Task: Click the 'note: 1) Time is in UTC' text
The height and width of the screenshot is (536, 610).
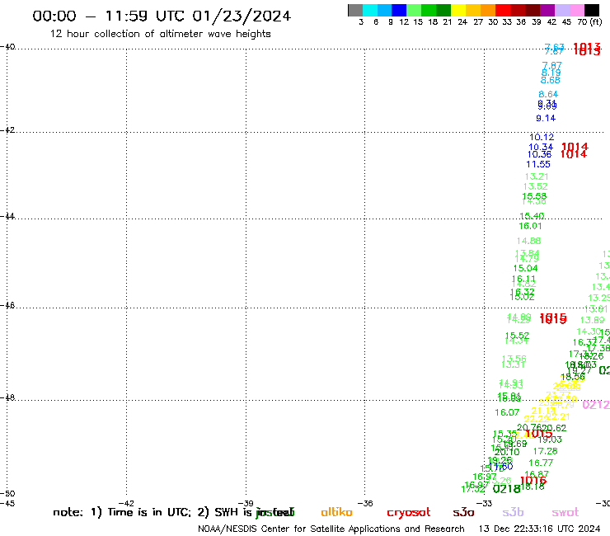Action: (x=122, y=512)
